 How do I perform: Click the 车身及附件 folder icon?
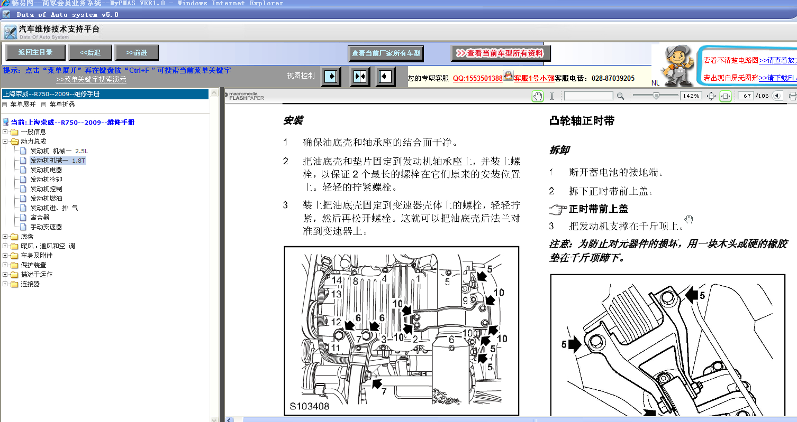pos(14,256)
